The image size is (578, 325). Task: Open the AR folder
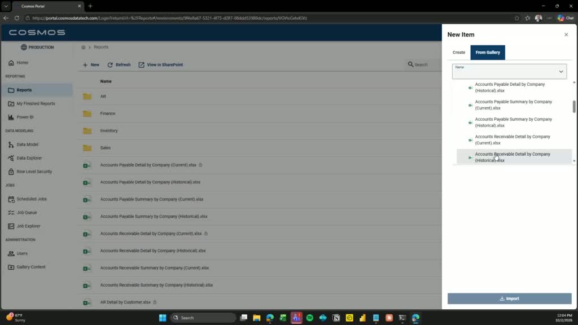point(103,96)
